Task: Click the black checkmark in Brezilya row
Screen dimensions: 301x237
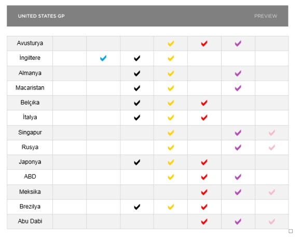Action: (x=137, y=207)
